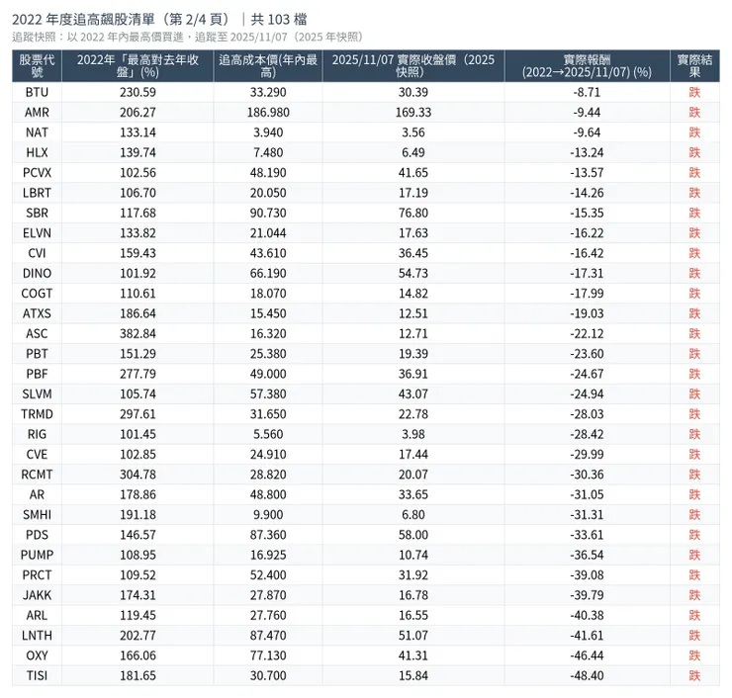Click the 股票代號 column header

pos(37,66)
